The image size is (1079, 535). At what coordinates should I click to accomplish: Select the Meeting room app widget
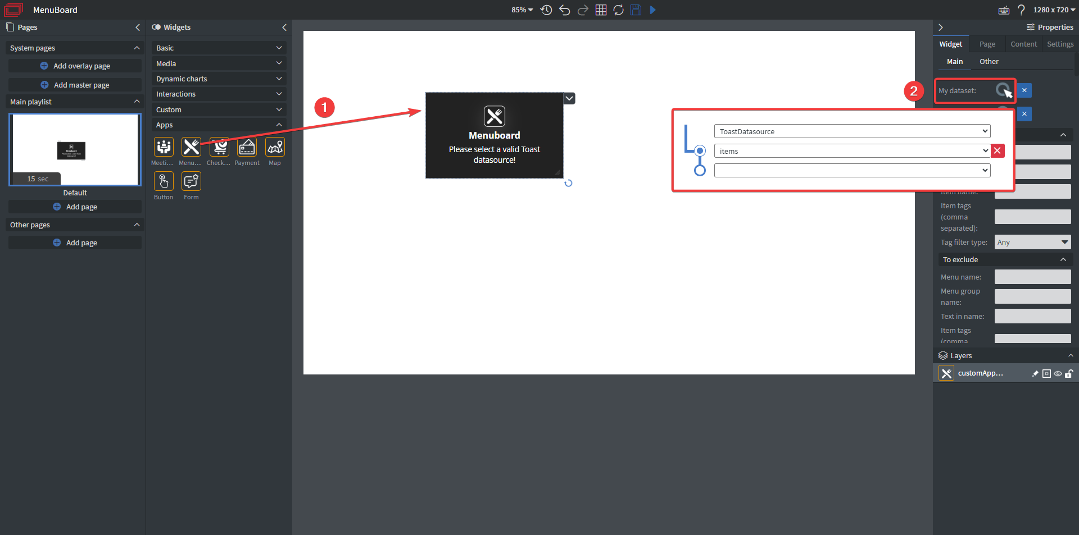pyautogui.click(x=164, y=147)
